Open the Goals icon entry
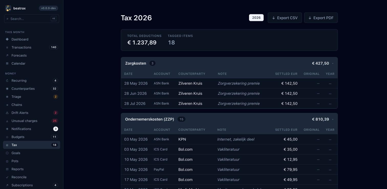The height and width of the screenshot is (189, 387). pos(7,153)
